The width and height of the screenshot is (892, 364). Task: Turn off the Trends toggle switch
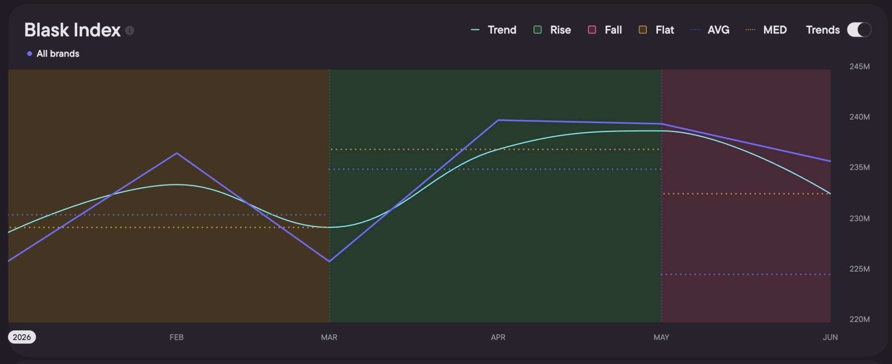click(x=859, y=30)
